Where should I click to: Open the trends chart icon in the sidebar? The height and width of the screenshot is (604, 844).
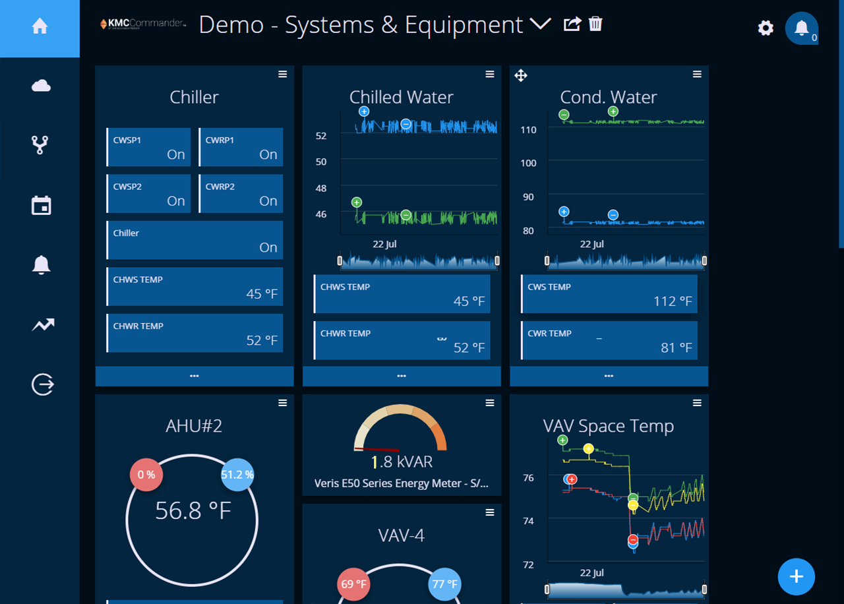click(43, 324)
